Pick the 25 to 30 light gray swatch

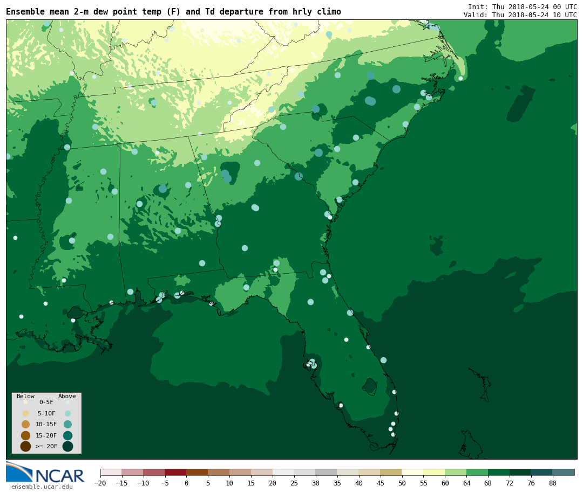(x=305, y=472)
